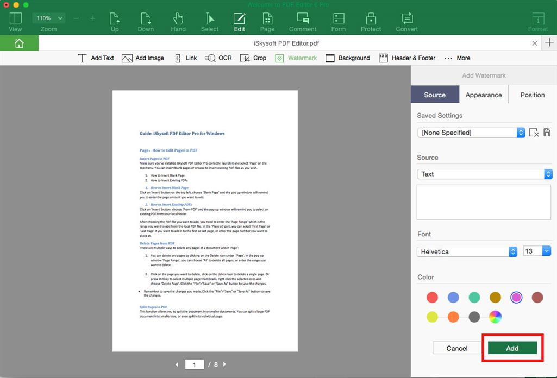Click the page number field
This screenshot has height=378, width=557.
click(x=195, y=364)
